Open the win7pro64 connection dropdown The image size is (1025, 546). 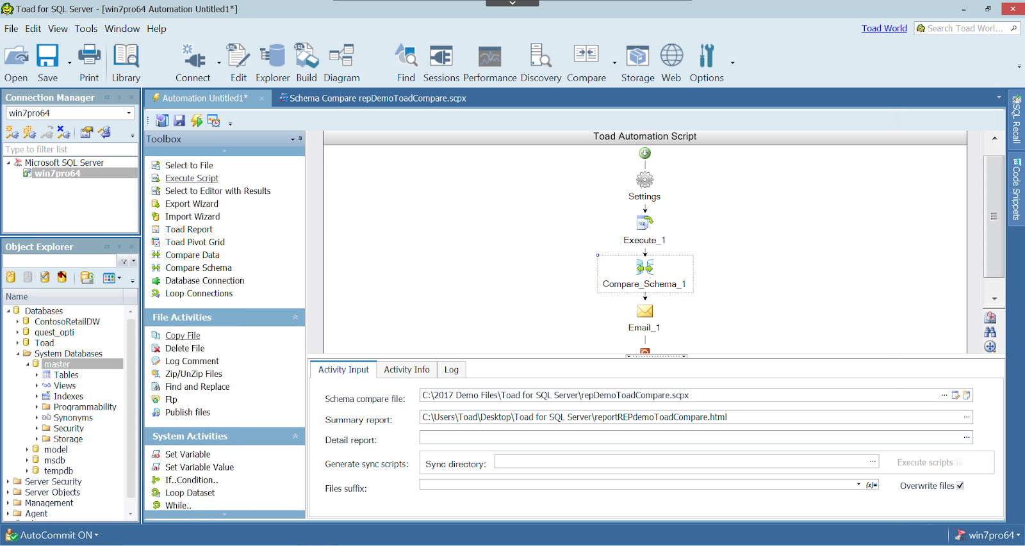(129, 113)
